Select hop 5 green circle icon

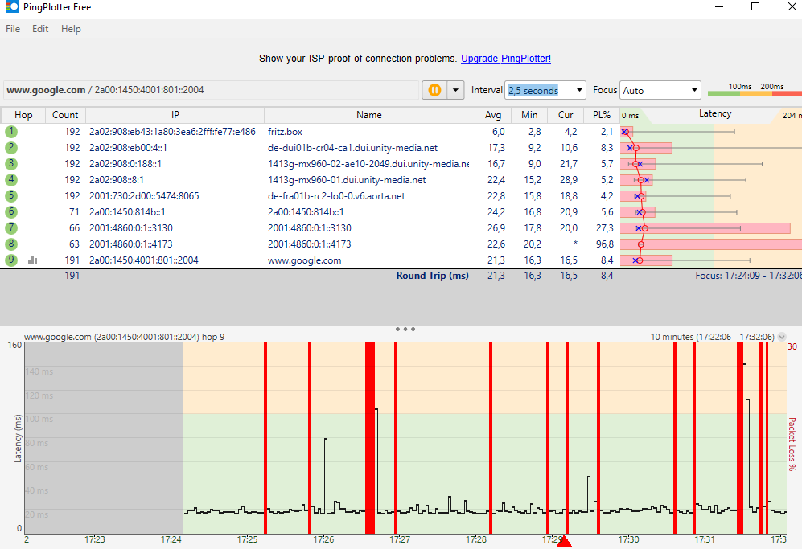pos(11,196)
